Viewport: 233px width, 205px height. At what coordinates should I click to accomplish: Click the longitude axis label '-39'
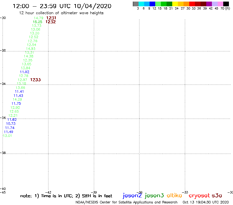pyautogui.click(x=94, y=192)
